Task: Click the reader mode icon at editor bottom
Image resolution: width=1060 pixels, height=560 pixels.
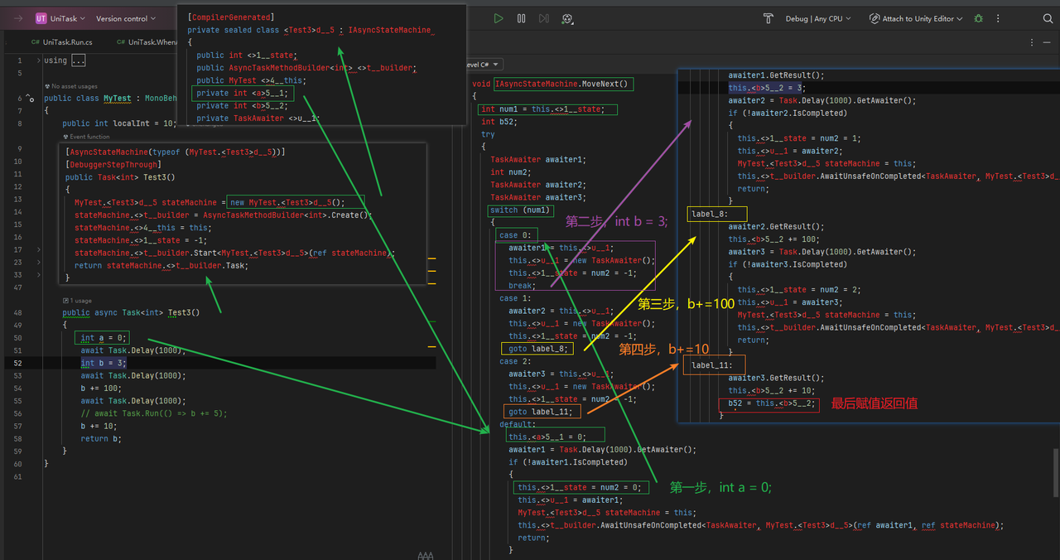Action: [426, 555]
